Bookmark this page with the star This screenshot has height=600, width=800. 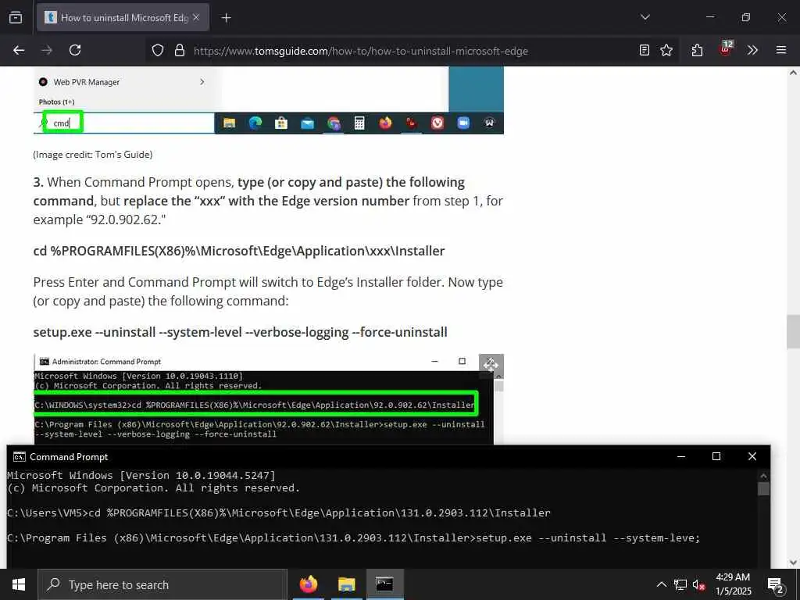click(666, 50)
